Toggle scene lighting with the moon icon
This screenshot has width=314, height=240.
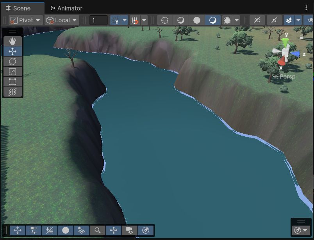pyautogui.click(x=212, y=20)
